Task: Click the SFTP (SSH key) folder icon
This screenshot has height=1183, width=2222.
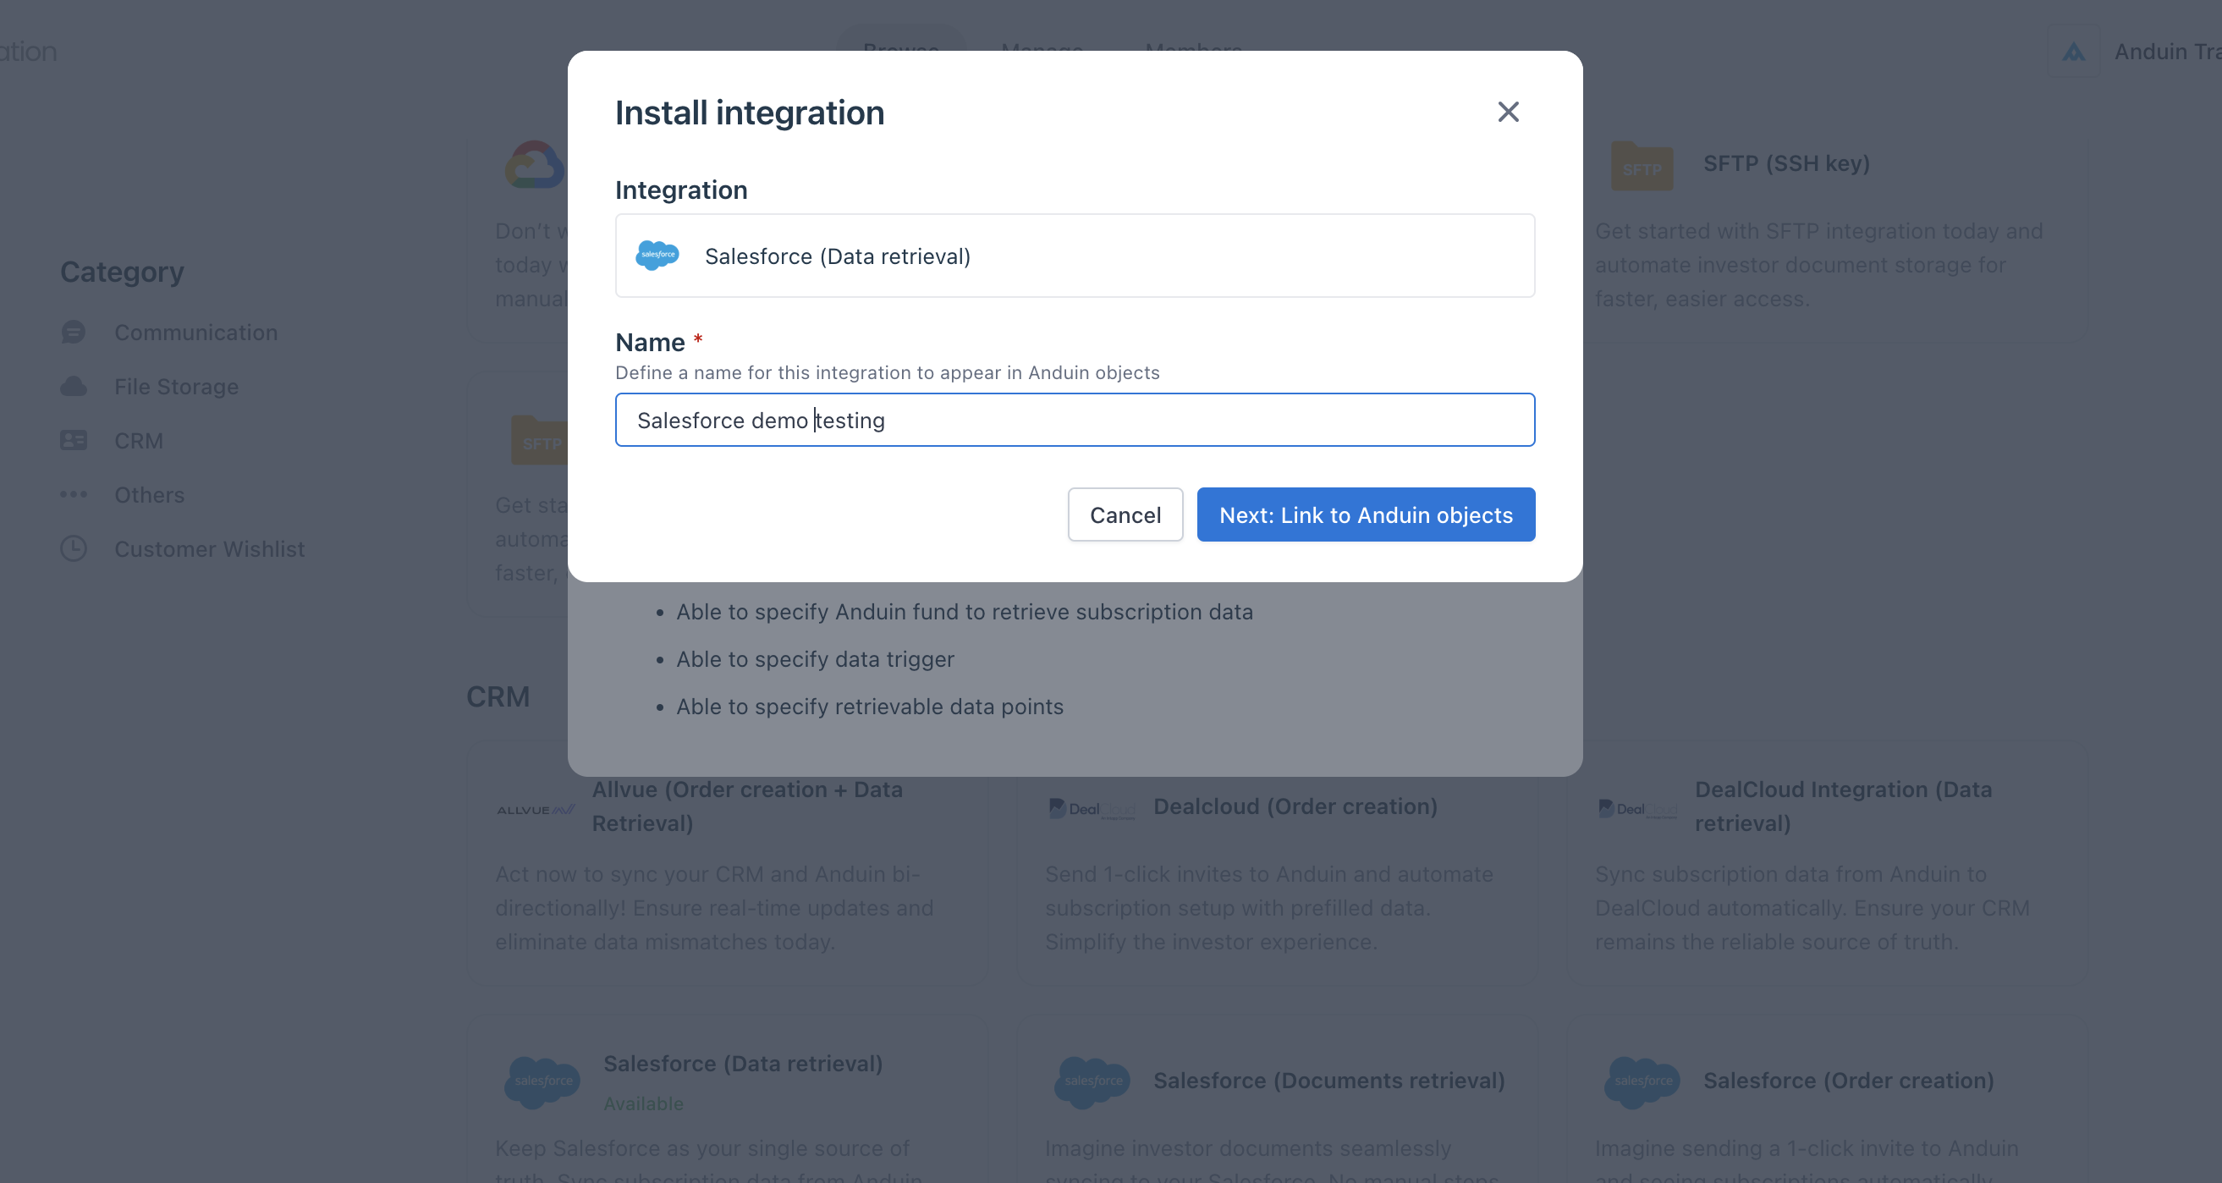Action: [x=1641, y=167]
